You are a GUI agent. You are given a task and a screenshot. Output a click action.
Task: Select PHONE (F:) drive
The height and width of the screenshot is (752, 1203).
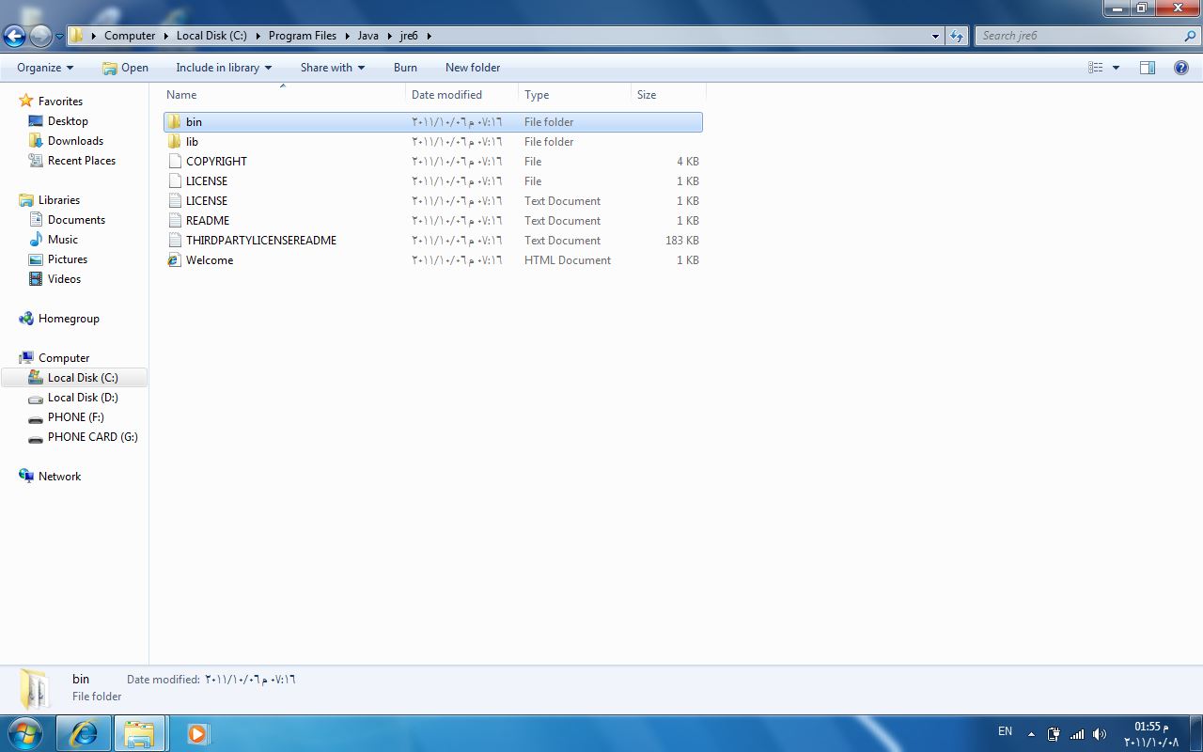point(75,417)
